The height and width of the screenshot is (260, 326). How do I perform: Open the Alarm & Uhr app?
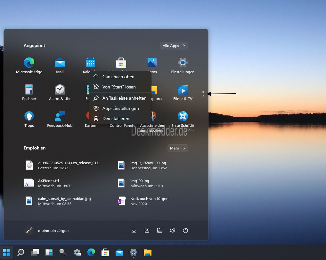pos(60,93)
